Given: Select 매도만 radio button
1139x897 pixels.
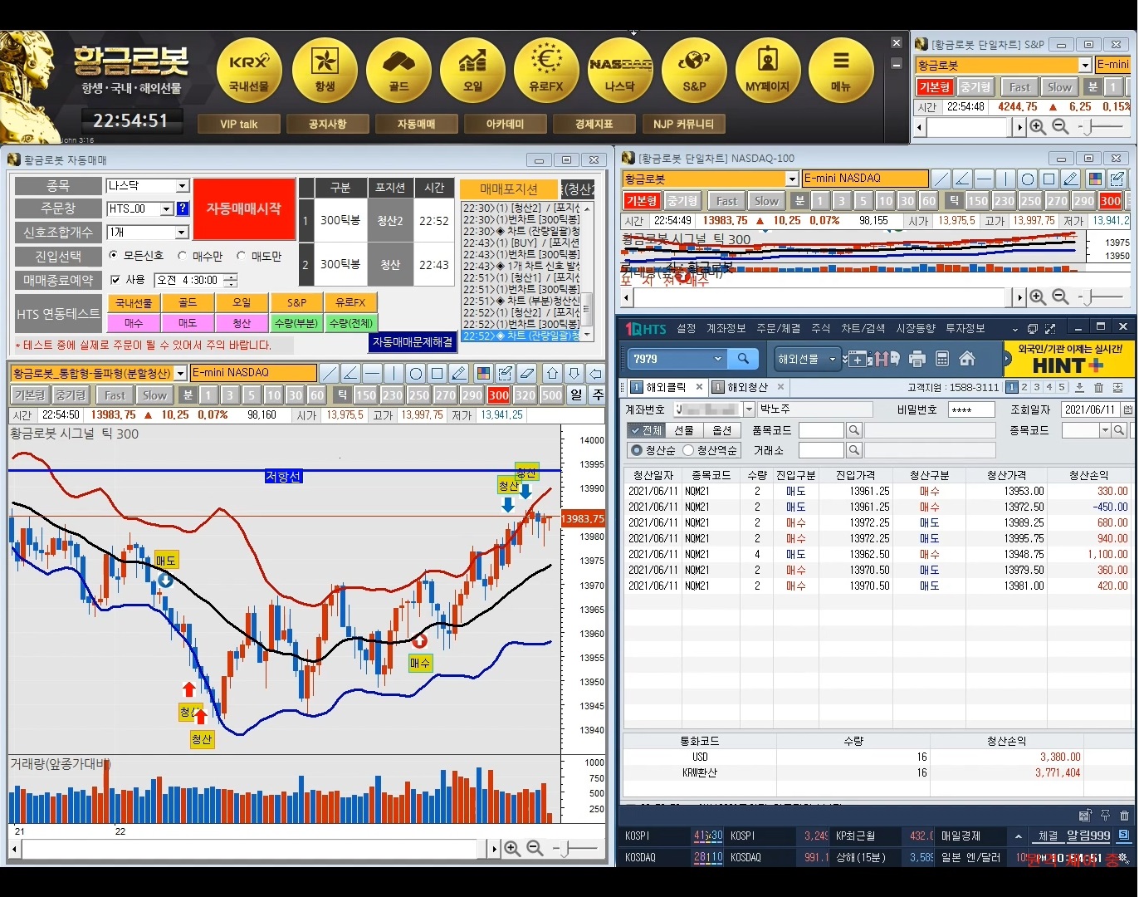Looking at the screenshot, I should pos(241,256).
